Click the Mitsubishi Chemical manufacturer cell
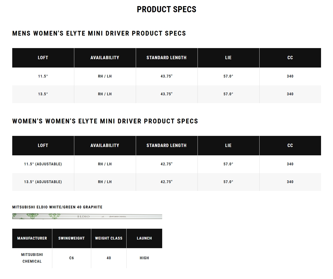The image size is (333, 279). 32,258
